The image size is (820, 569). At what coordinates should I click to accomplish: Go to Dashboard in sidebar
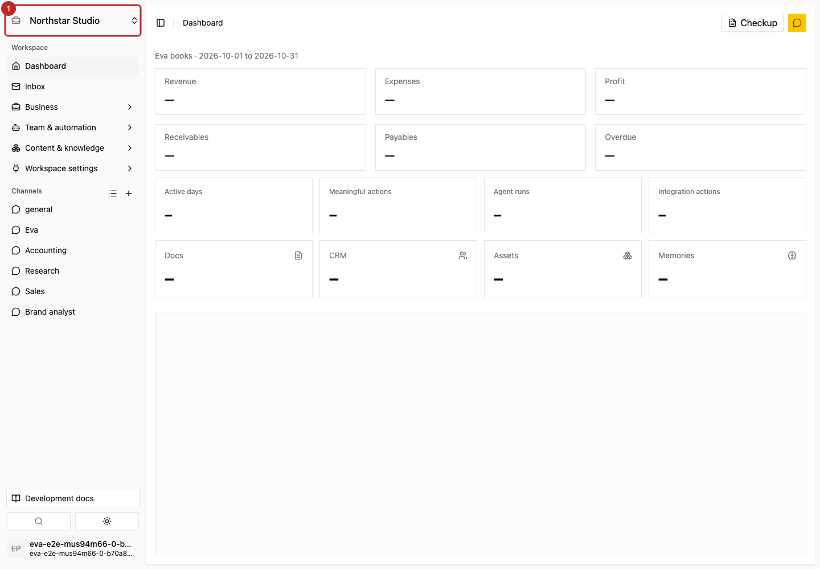[73, 66]
